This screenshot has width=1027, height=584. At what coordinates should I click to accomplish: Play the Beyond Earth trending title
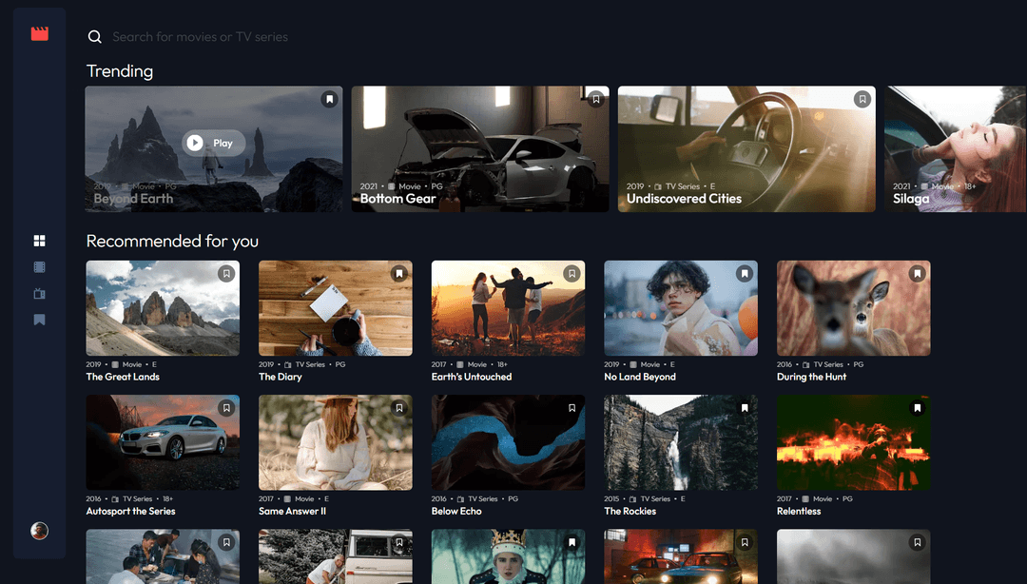coord(214,143)
